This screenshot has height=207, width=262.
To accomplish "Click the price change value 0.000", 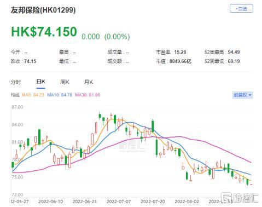I will [91, 37].
